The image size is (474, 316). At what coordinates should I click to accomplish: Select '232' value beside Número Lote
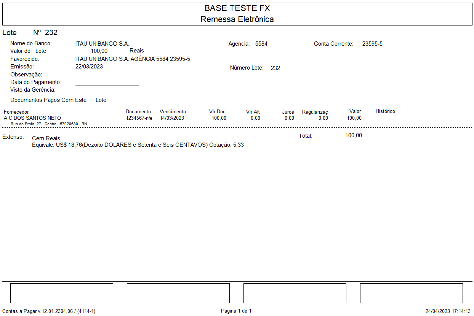[275, 68]
